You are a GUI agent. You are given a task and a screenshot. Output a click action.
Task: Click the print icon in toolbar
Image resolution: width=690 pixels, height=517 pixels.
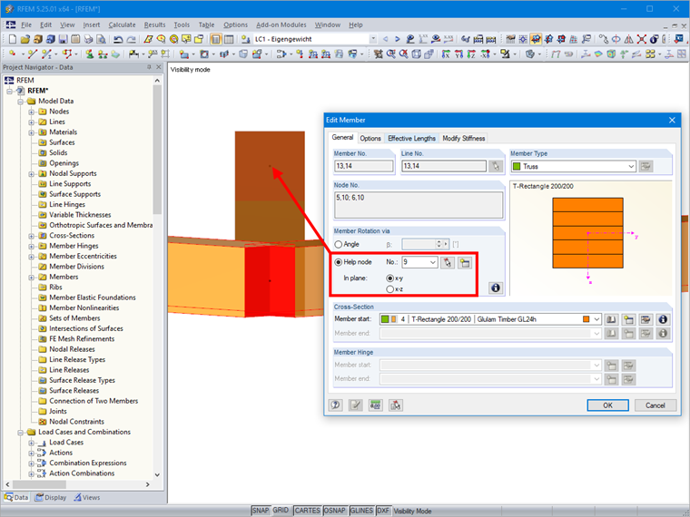point(88,40)
